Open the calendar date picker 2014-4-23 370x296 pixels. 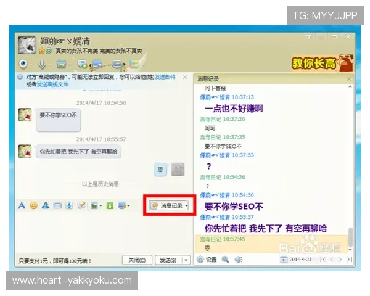pyautogui.click(x=296, y=260)
